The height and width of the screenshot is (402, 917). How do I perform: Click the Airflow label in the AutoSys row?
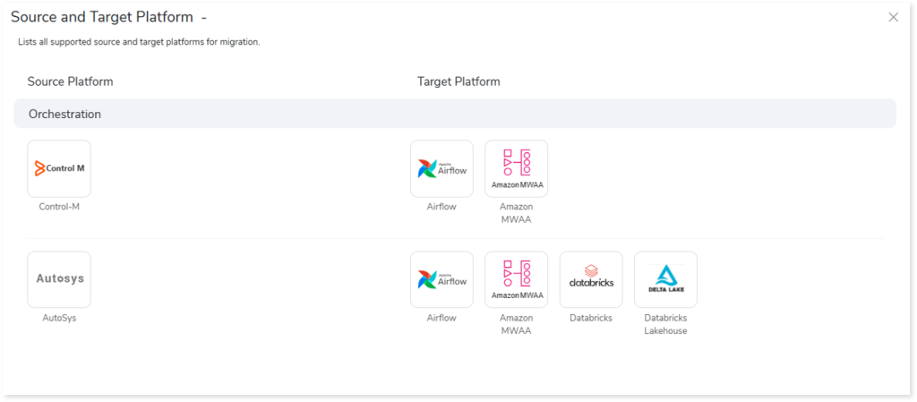coord(441,318)
